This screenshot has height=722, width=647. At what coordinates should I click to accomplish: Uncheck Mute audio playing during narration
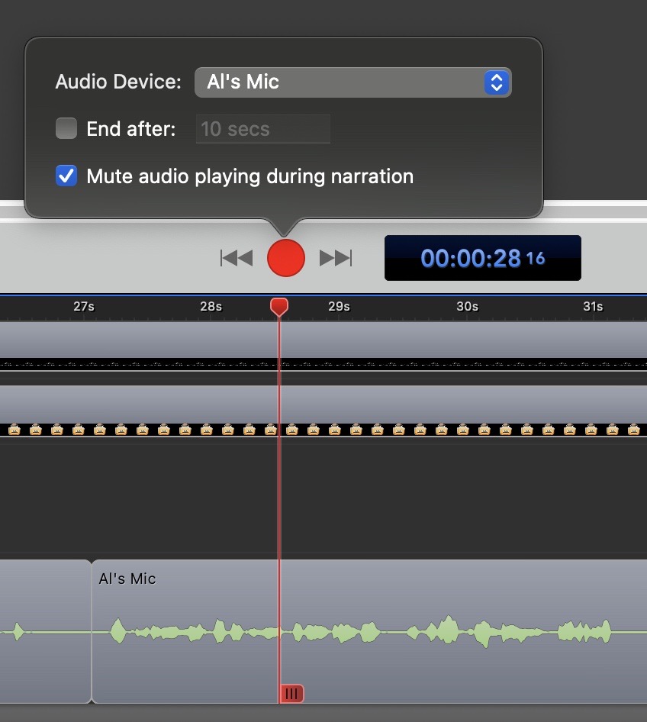click(66, 176)
